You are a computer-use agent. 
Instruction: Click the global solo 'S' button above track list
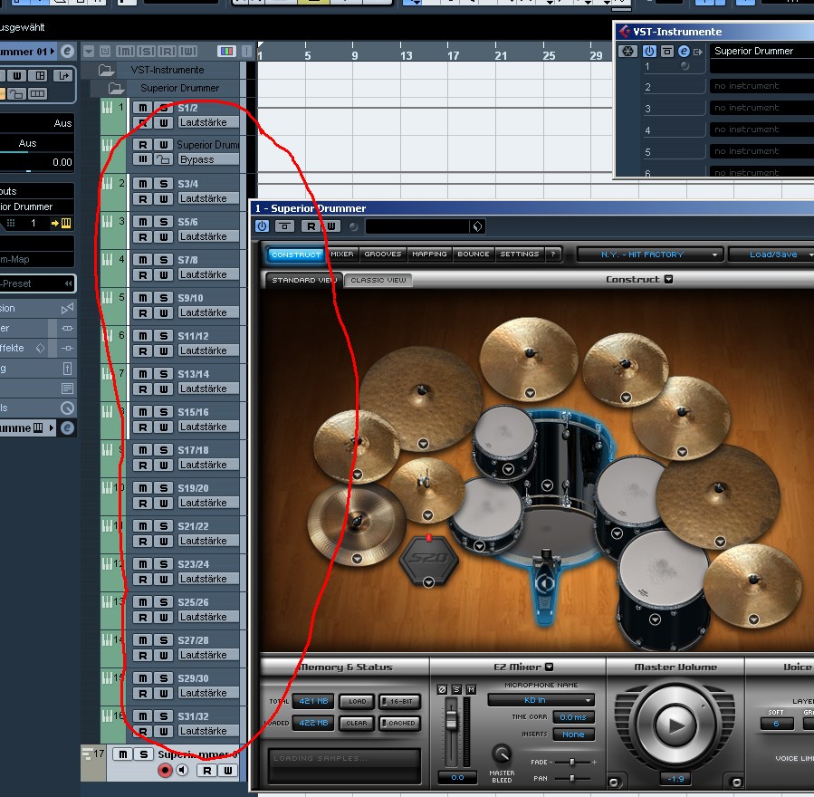click(x=147, y=51)
